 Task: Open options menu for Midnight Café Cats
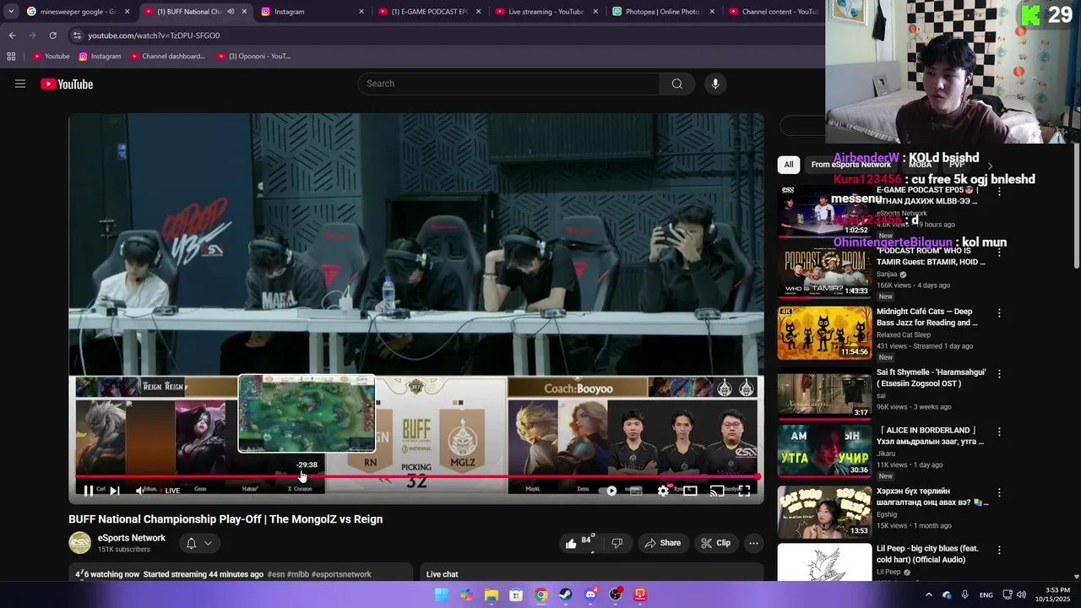point(999,313)
